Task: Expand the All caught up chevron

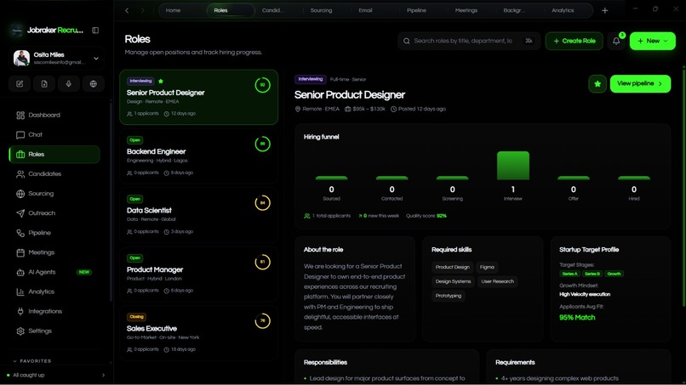Action: click(103, 375)
